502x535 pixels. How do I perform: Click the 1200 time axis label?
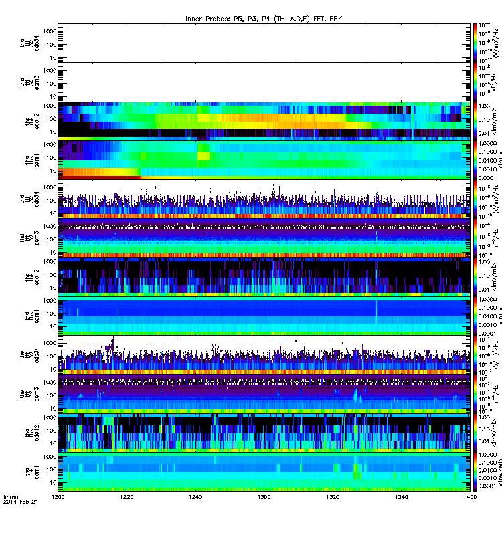[58, 497]
